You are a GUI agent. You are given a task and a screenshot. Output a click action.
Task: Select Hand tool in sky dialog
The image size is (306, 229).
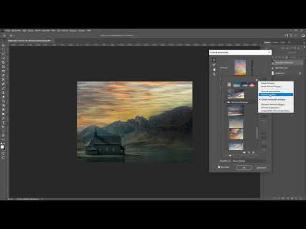click(214, 69)
